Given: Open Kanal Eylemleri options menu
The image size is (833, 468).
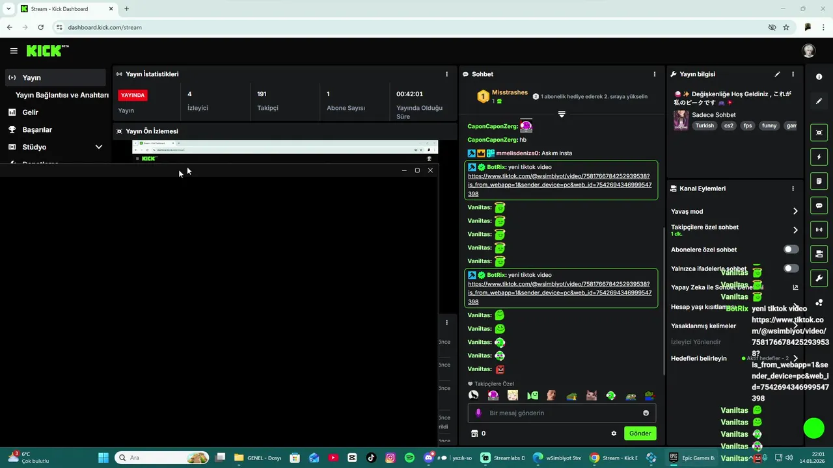Looking at the screenshot, I should 793,188.
